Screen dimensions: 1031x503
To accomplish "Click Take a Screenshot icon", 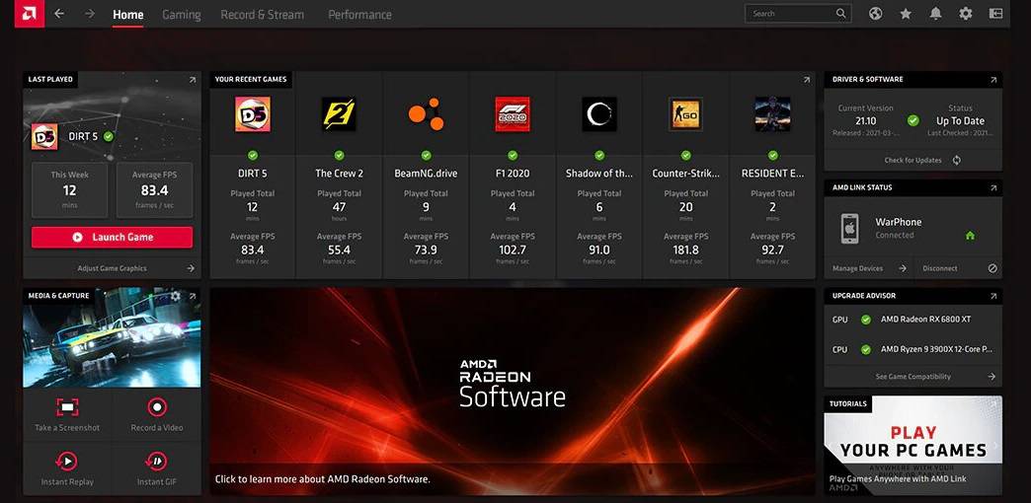I will pyautogui.click(x=67, y=406).
